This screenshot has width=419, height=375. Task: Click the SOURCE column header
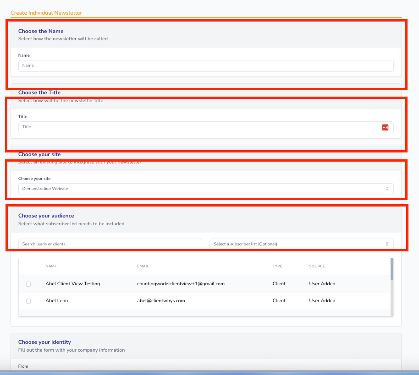[317, 266]
